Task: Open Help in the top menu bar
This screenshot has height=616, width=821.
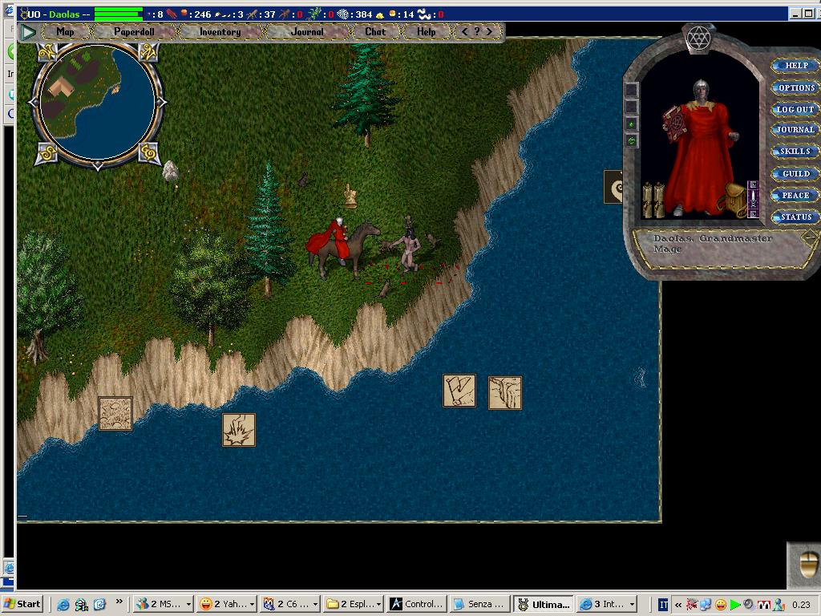Action: click(427, 32)
